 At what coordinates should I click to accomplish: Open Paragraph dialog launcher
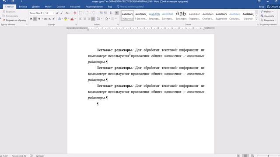coord(118,24)
